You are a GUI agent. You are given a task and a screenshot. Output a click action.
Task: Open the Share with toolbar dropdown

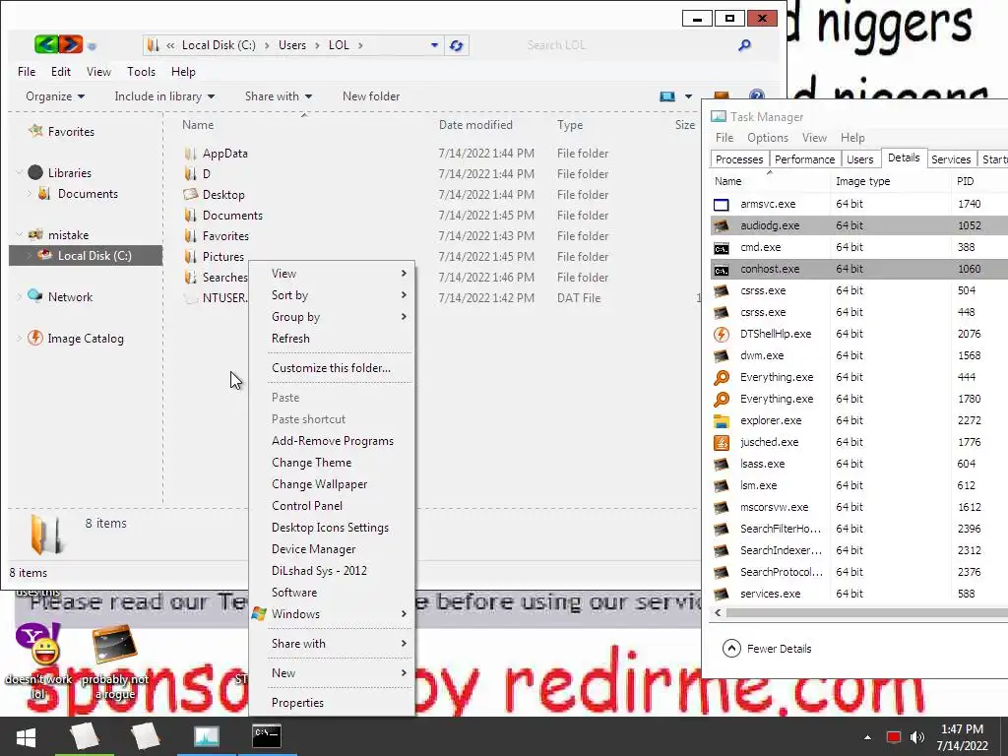[x=279, y=96]
